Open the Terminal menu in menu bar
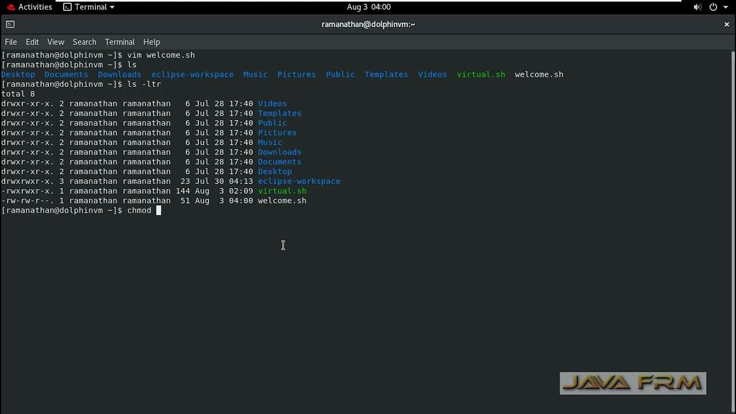 [120, 42]
